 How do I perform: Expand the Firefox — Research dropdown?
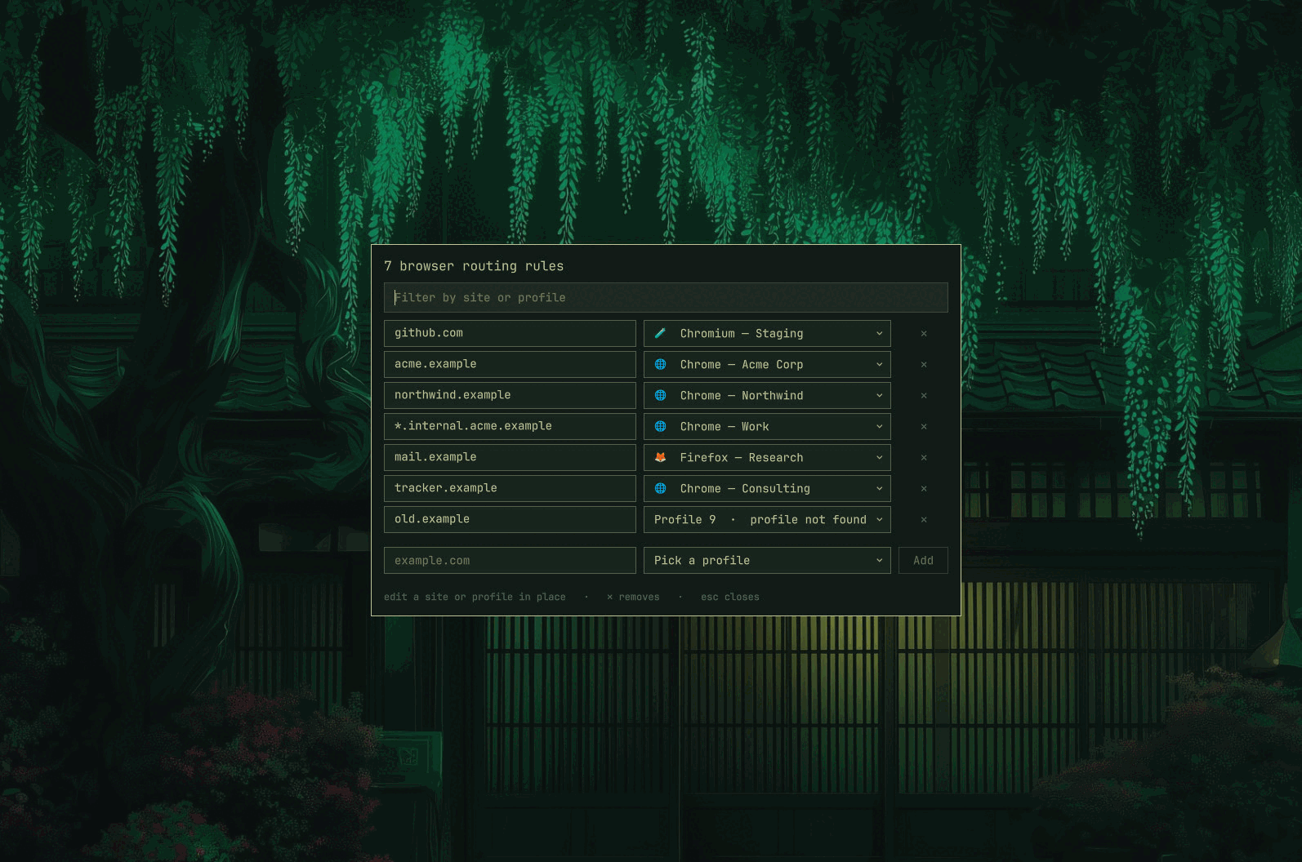[767, 457]
